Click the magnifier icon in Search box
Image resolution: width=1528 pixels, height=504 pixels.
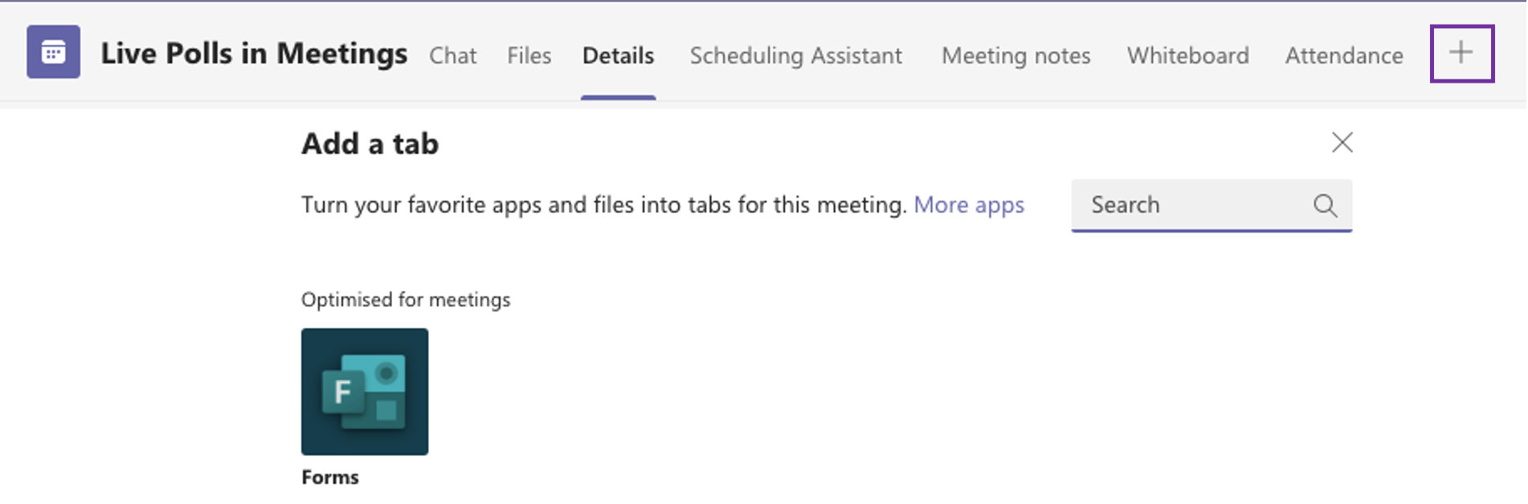click(x=1325, y=206)
